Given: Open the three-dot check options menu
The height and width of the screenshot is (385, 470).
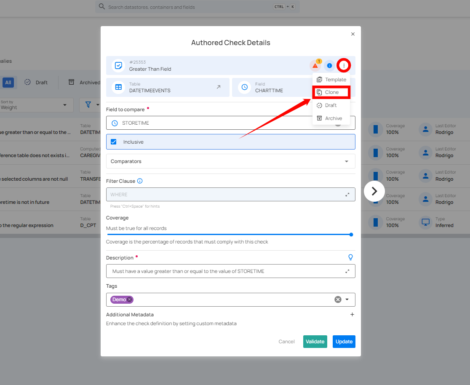Looking at the screenshot, I should (344, 65).
